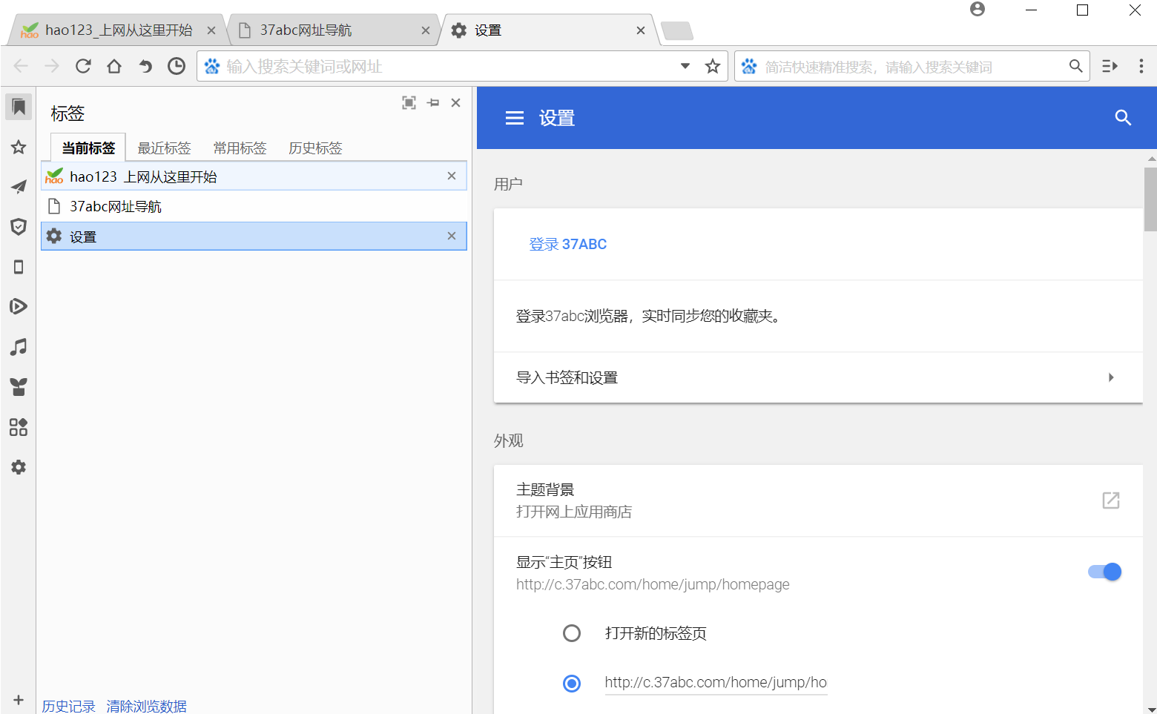Disable the 显示主页按钮 toggle switch
The width and height of the screenshot is (1157, 714).
click(1104, 572)
